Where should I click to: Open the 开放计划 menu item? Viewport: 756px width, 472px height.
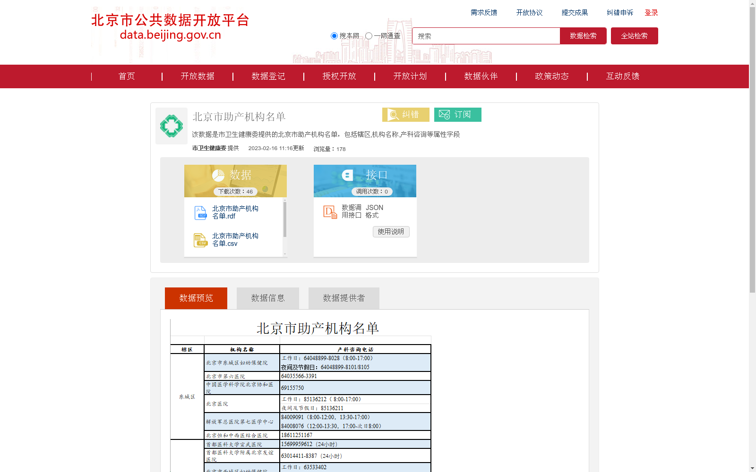point(410,76)
